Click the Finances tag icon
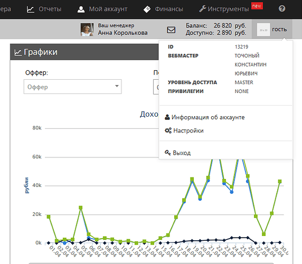 click(x=147, y=10)
